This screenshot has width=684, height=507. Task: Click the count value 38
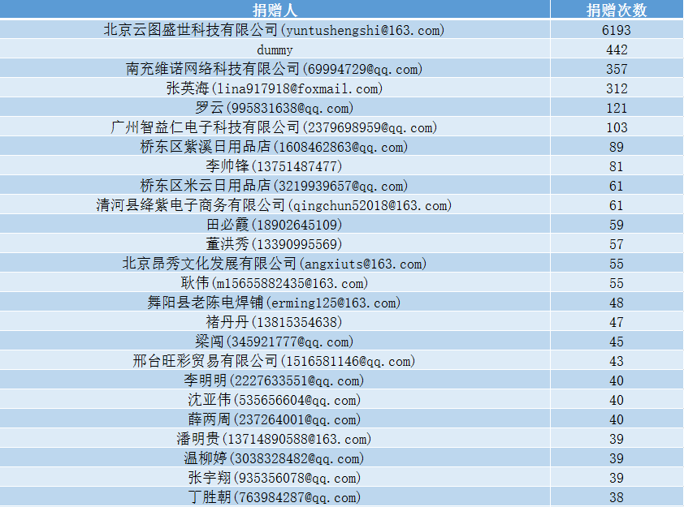[x=617, y=497]
